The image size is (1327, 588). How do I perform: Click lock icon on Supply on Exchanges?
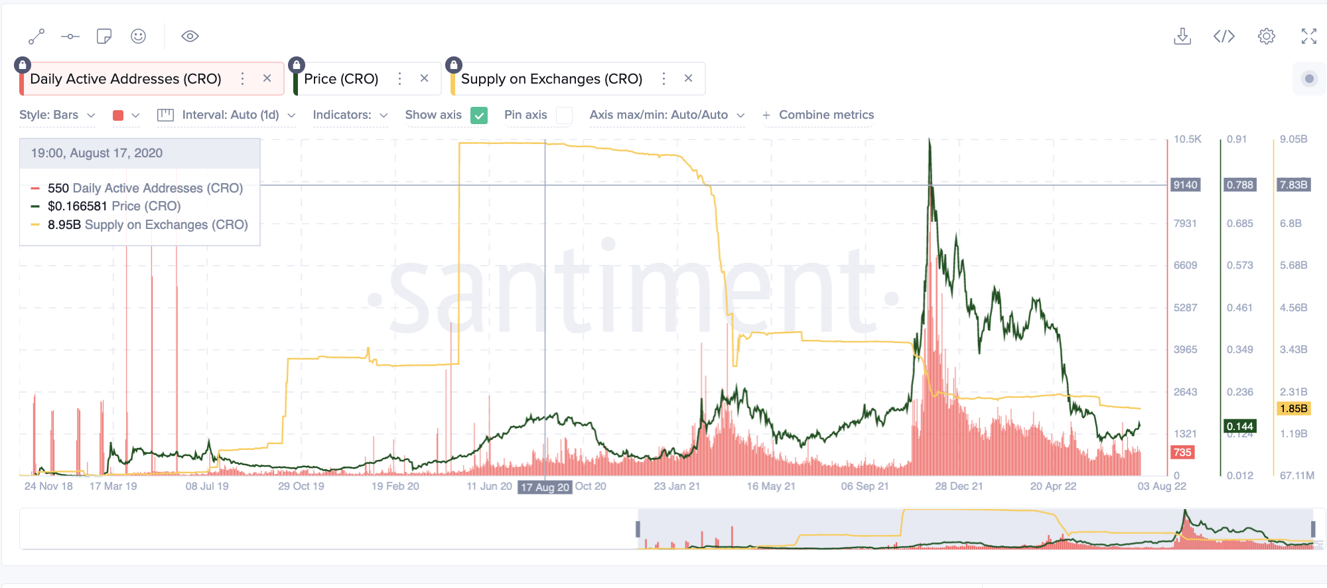[x=454, y=65]
